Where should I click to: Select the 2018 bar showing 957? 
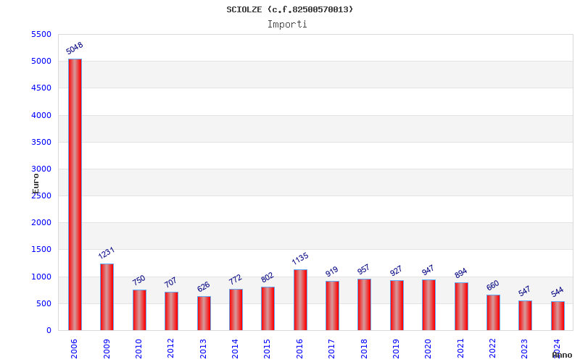(x=364, y=305)
